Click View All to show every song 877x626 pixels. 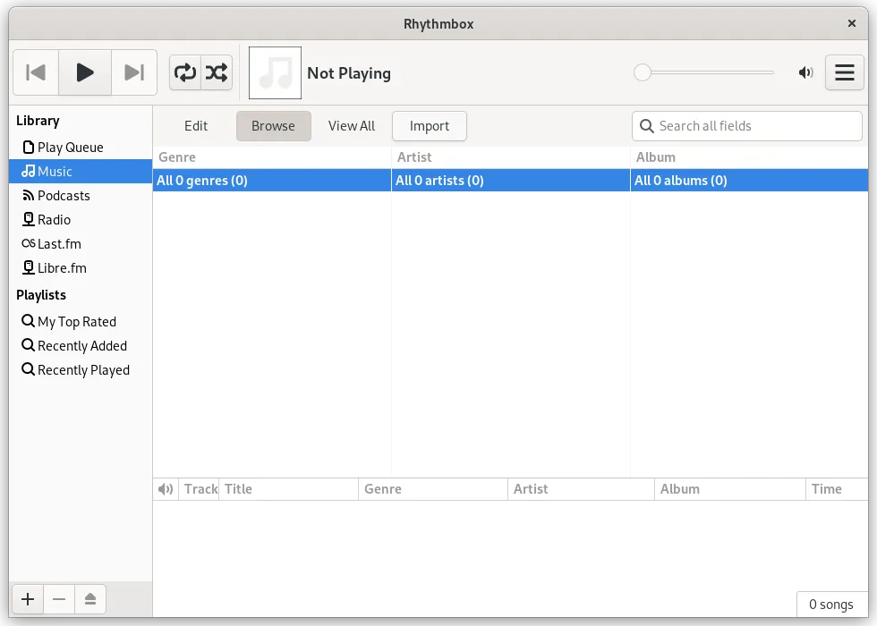[x=351, y=126]
